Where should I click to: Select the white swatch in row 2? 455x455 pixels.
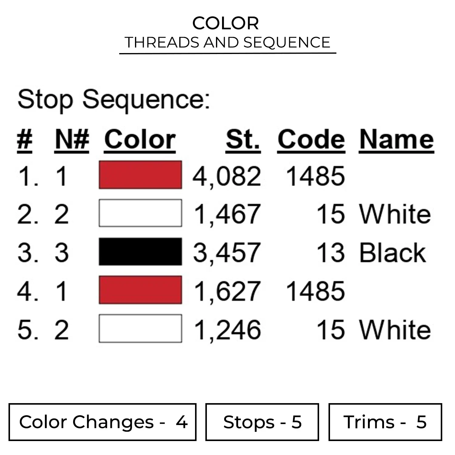140,213
